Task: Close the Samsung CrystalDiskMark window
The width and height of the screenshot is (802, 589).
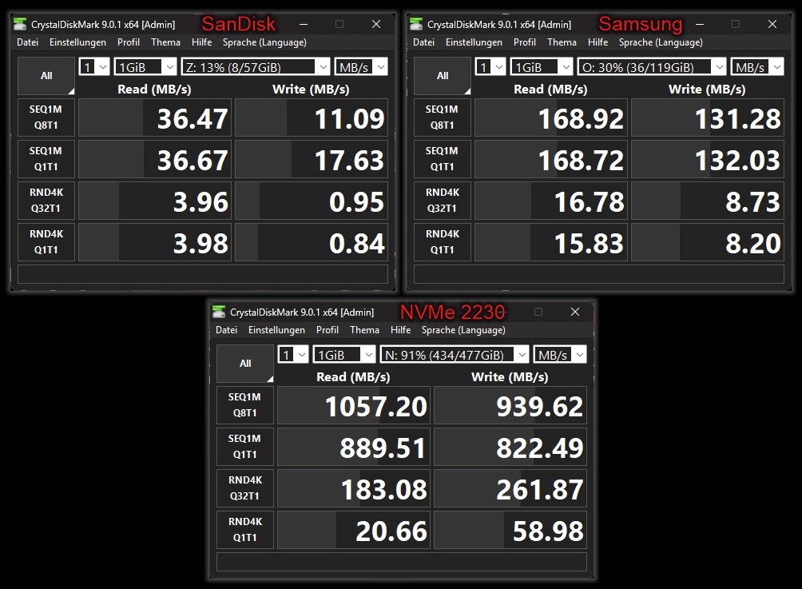Action: coord(772,24)
